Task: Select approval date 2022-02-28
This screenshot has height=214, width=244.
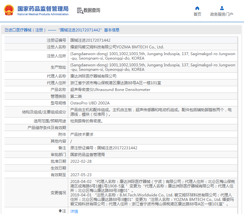Action: point(81,161)
